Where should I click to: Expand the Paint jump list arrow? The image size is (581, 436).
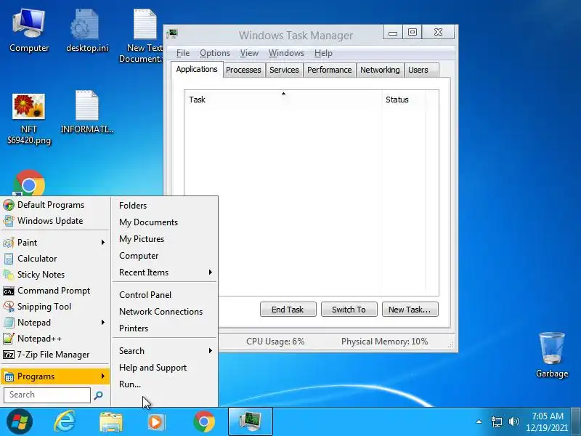pos(103,243)
